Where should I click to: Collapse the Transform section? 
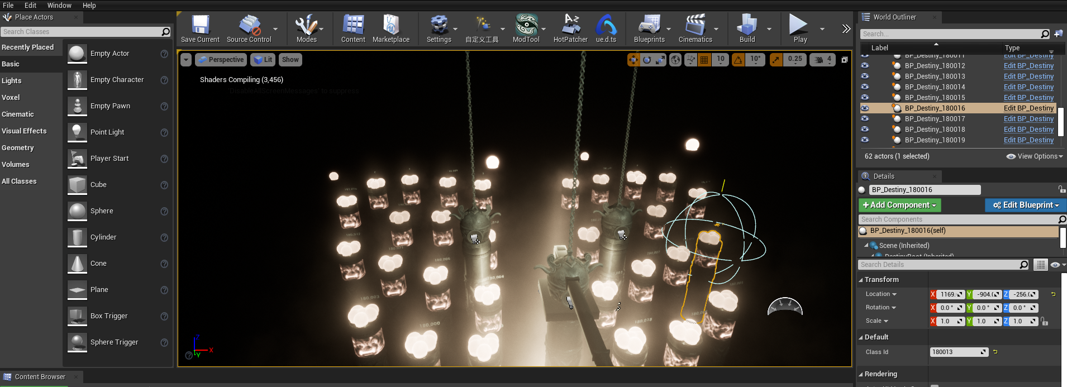point(861,280)
